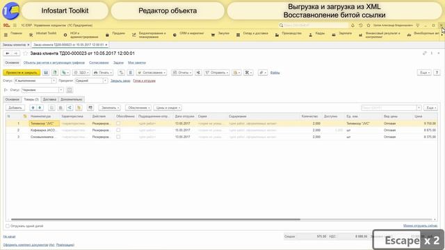Select the Товары (3) tab

pyautogui.click(x=31, y=99)
